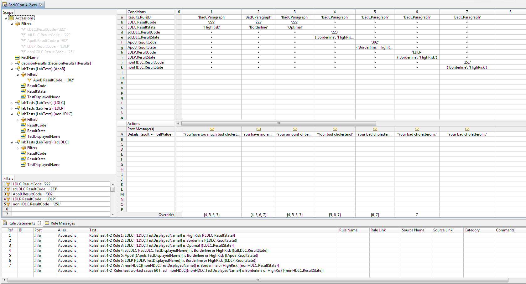Expand the labTests (LabTests) [LDLC] node
526x284 pixels.
tap(12, 103)
